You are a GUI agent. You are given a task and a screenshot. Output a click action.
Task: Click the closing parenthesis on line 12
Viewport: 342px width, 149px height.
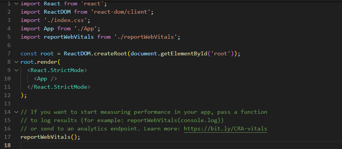tap(22, 95)
